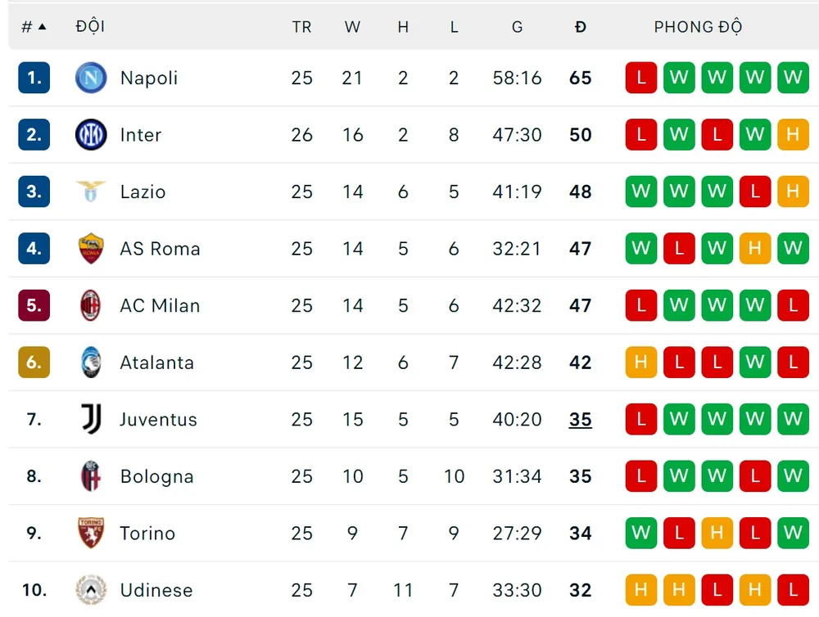The width and height of the screenshot is (819, 617).
Task: Click the Lazio eagle crest icon
Action: pos(91,191)
